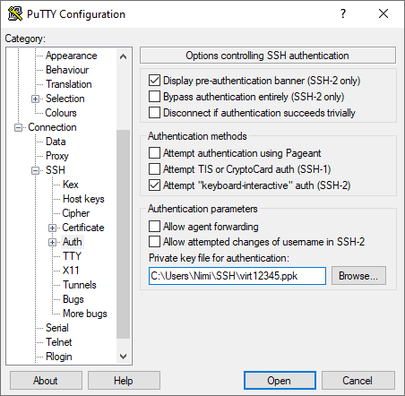Click the category list scroll down arrow

pos(123,357)
